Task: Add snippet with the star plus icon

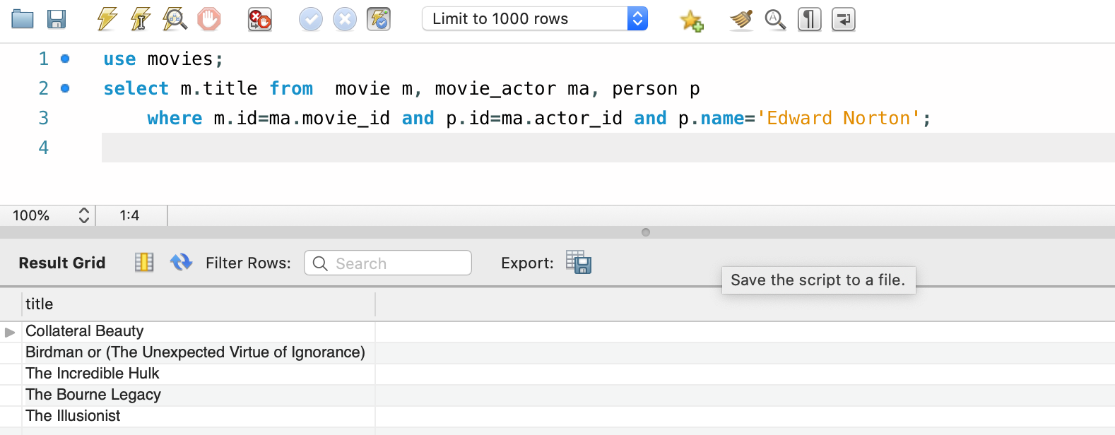Action: [x=692, y=20]
